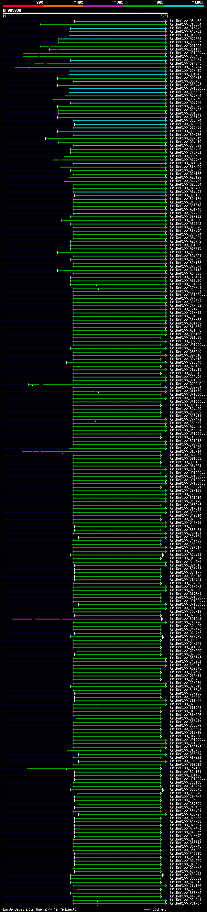Click the UniRef100_Q9KXP9 label
This screenshot has width=207, height=912.
186,512
